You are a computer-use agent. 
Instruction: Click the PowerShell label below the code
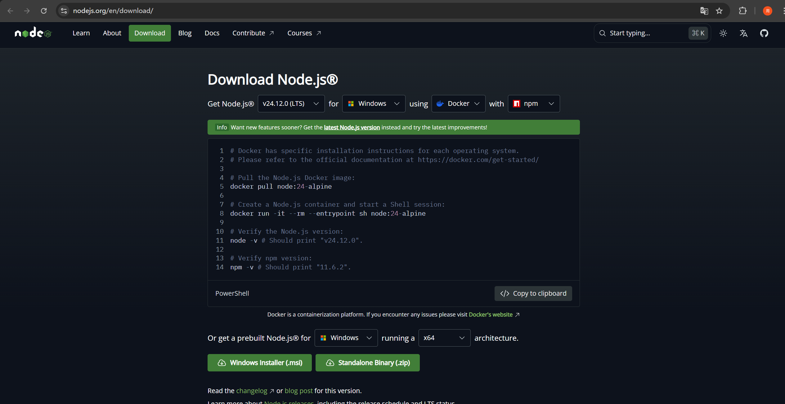click(x=232, y=294)
